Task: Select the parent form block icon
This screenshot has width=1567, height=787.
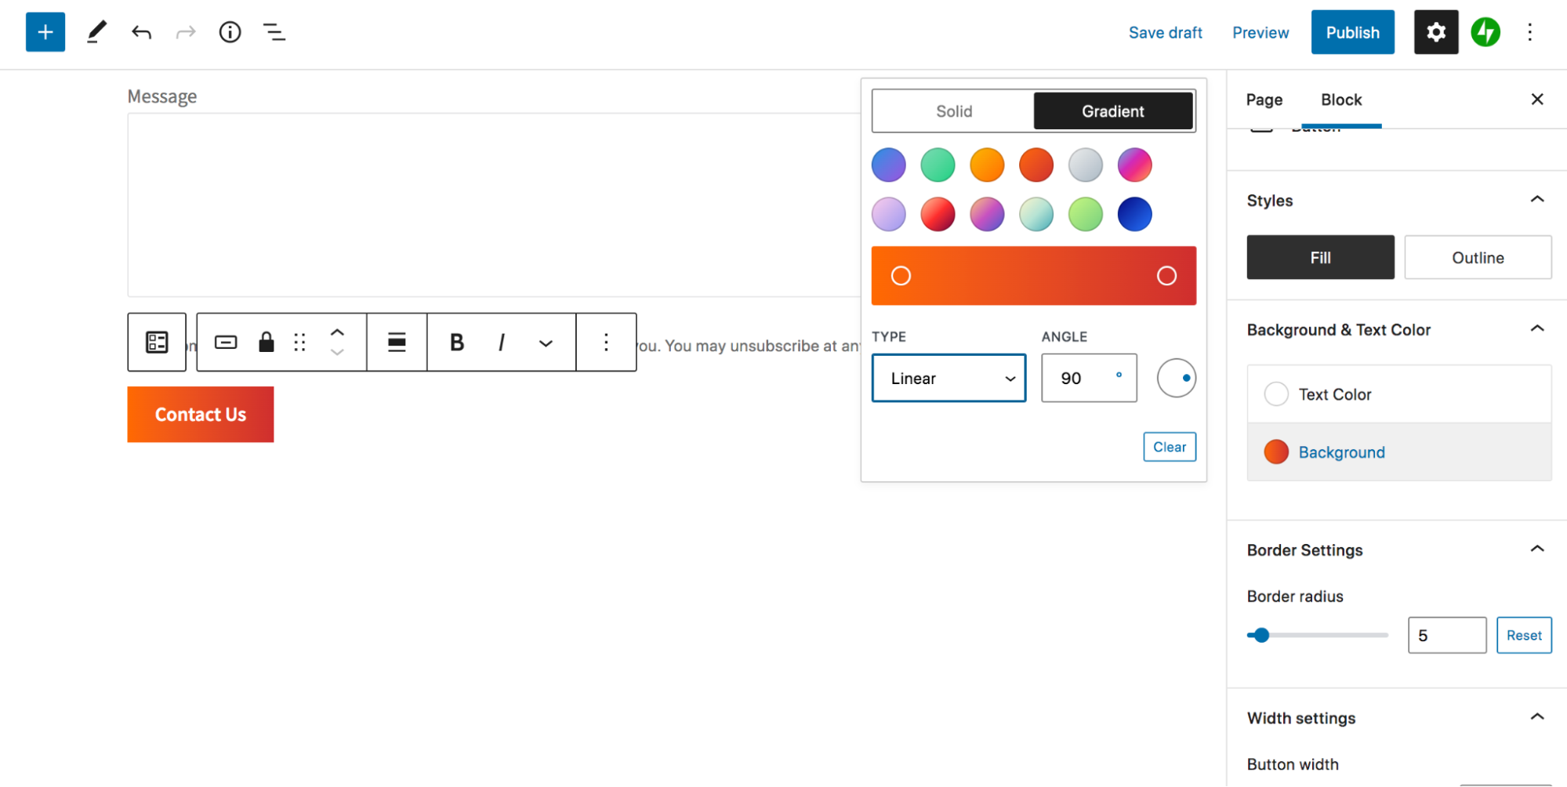Action: coord(157,342)
